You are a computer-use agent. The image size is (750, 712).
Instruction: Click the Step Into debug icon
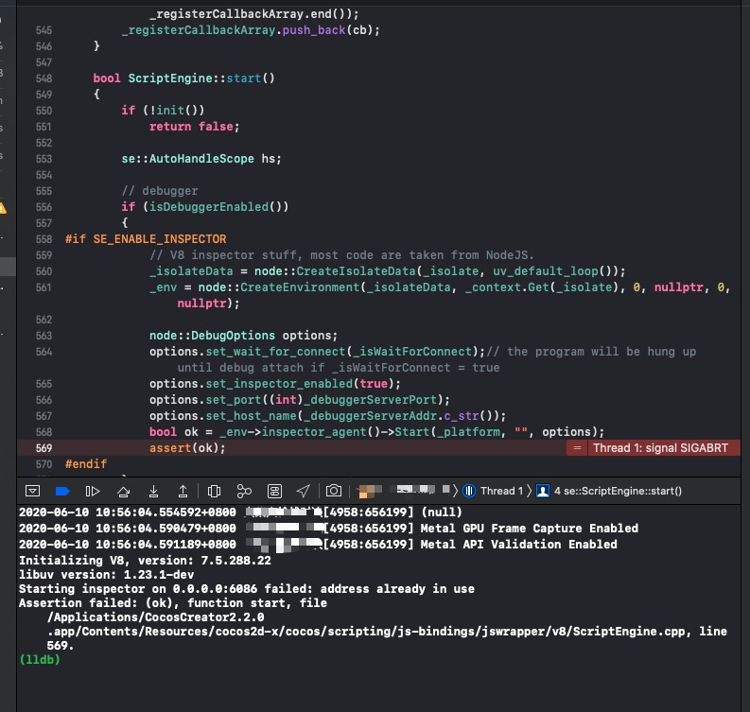pyautogui.click(x=153, y=491)
